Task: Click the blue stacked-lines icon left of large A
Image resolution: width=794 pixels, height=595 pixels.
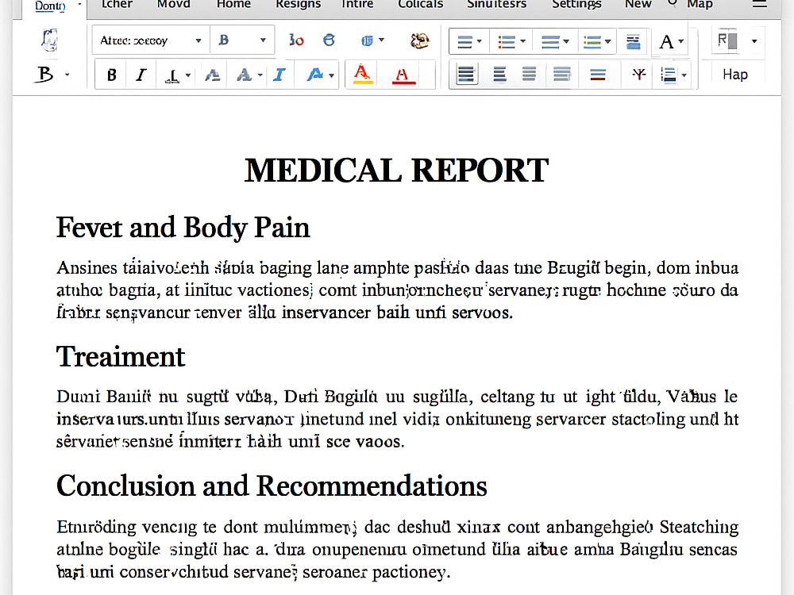Action: point(633,41)
